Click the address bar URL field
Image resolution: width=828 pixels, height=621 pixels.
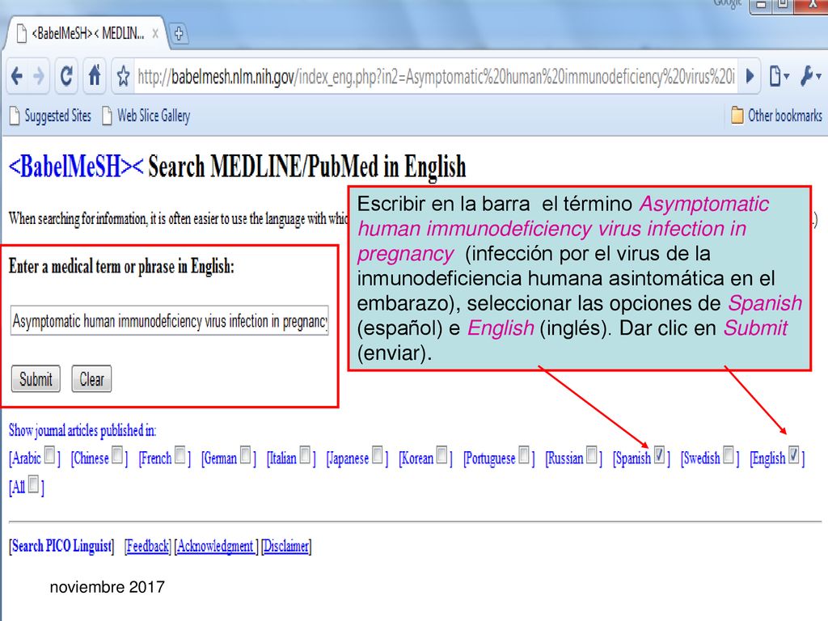point(436,77)
